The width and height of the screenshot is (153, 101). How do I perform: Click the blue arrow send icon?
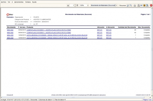142,6
